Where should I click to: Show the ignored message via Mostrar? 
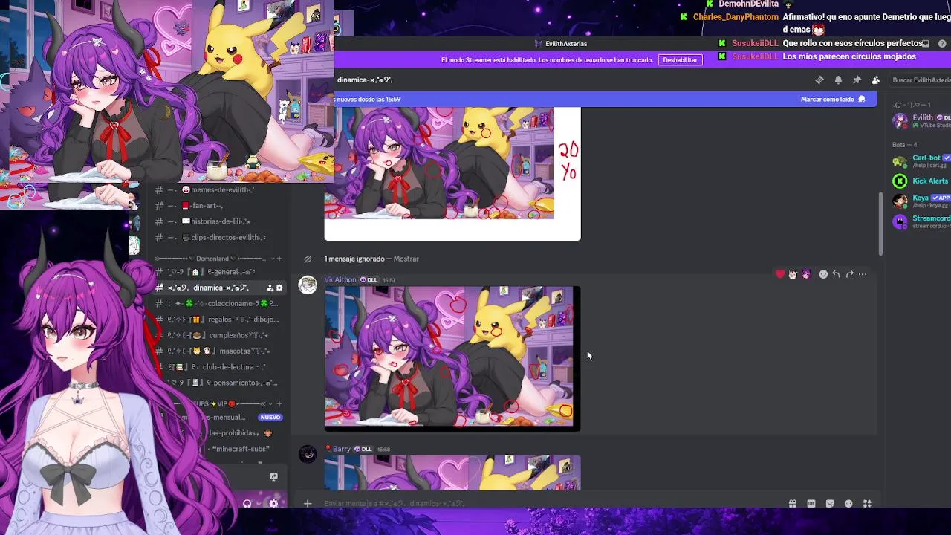click(406, 259)
